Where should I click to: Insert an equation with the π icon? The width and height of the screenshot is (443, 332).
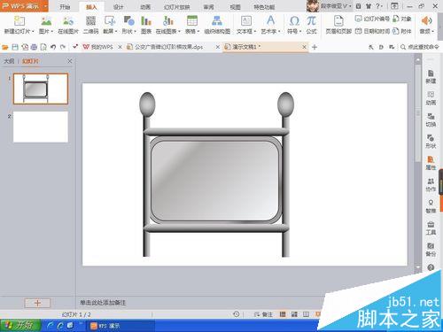point(311,21)
